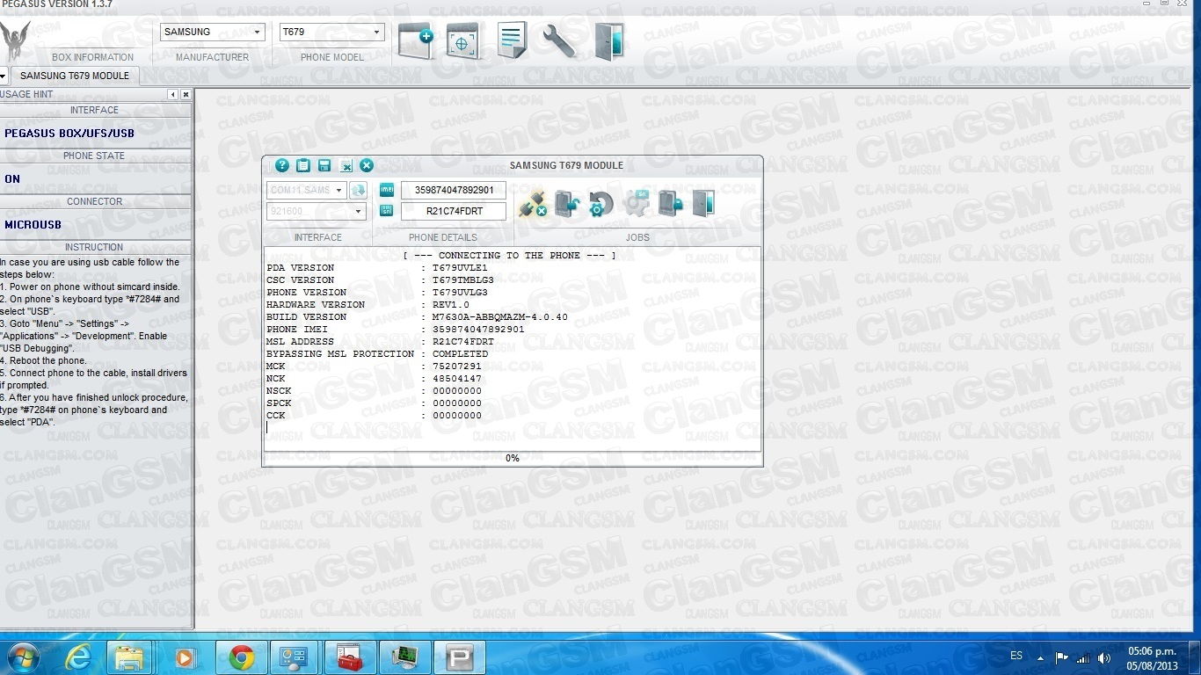Click the BOX INFORMATION label
Viewport: 1201px width, 675px height.
point(93,57)
